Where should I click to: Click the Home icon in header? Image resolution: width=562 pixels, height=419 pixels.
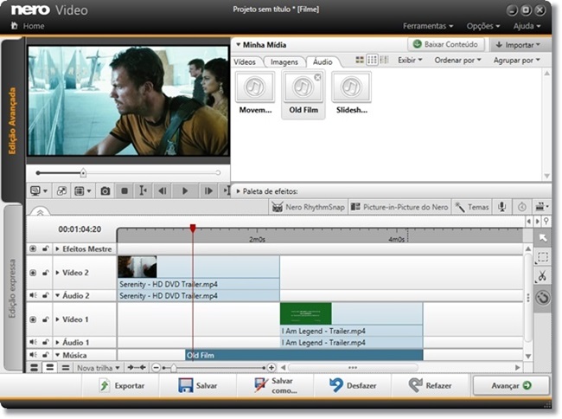tap(15, 26)
